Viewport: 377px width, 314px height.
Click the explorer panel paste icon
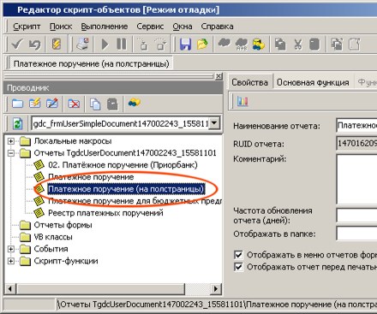(112, 104)
